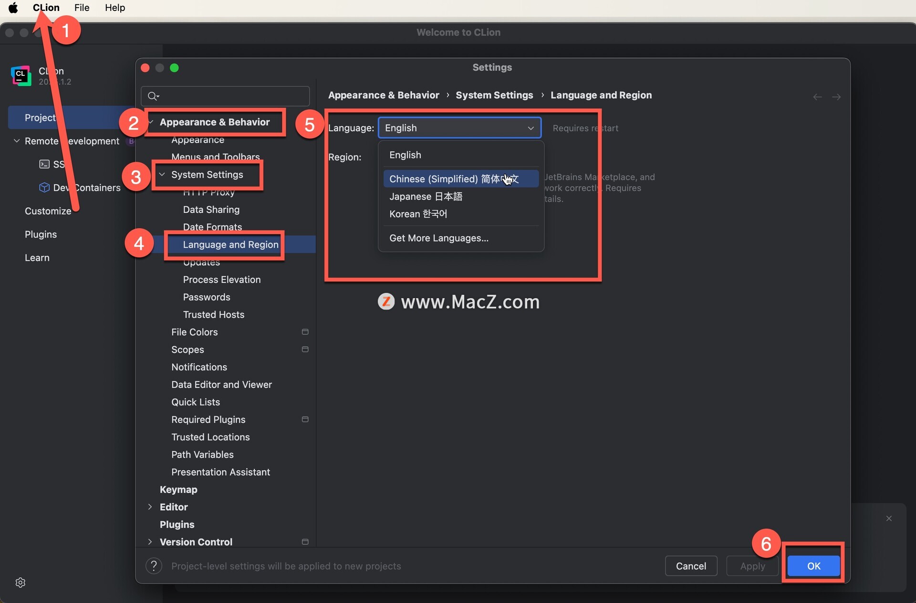Click the Cancel button
The width and height of the screenshot is (916, 603).
(x=691, y=566)
